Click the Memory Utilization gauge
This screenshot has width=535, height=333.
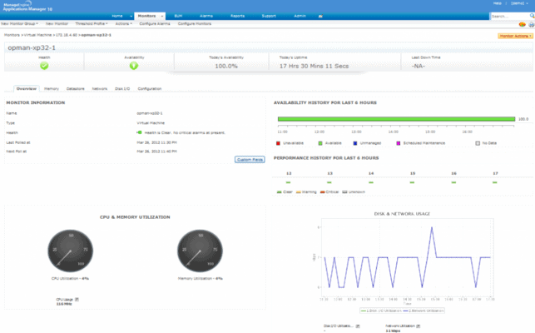coord(200,251)
